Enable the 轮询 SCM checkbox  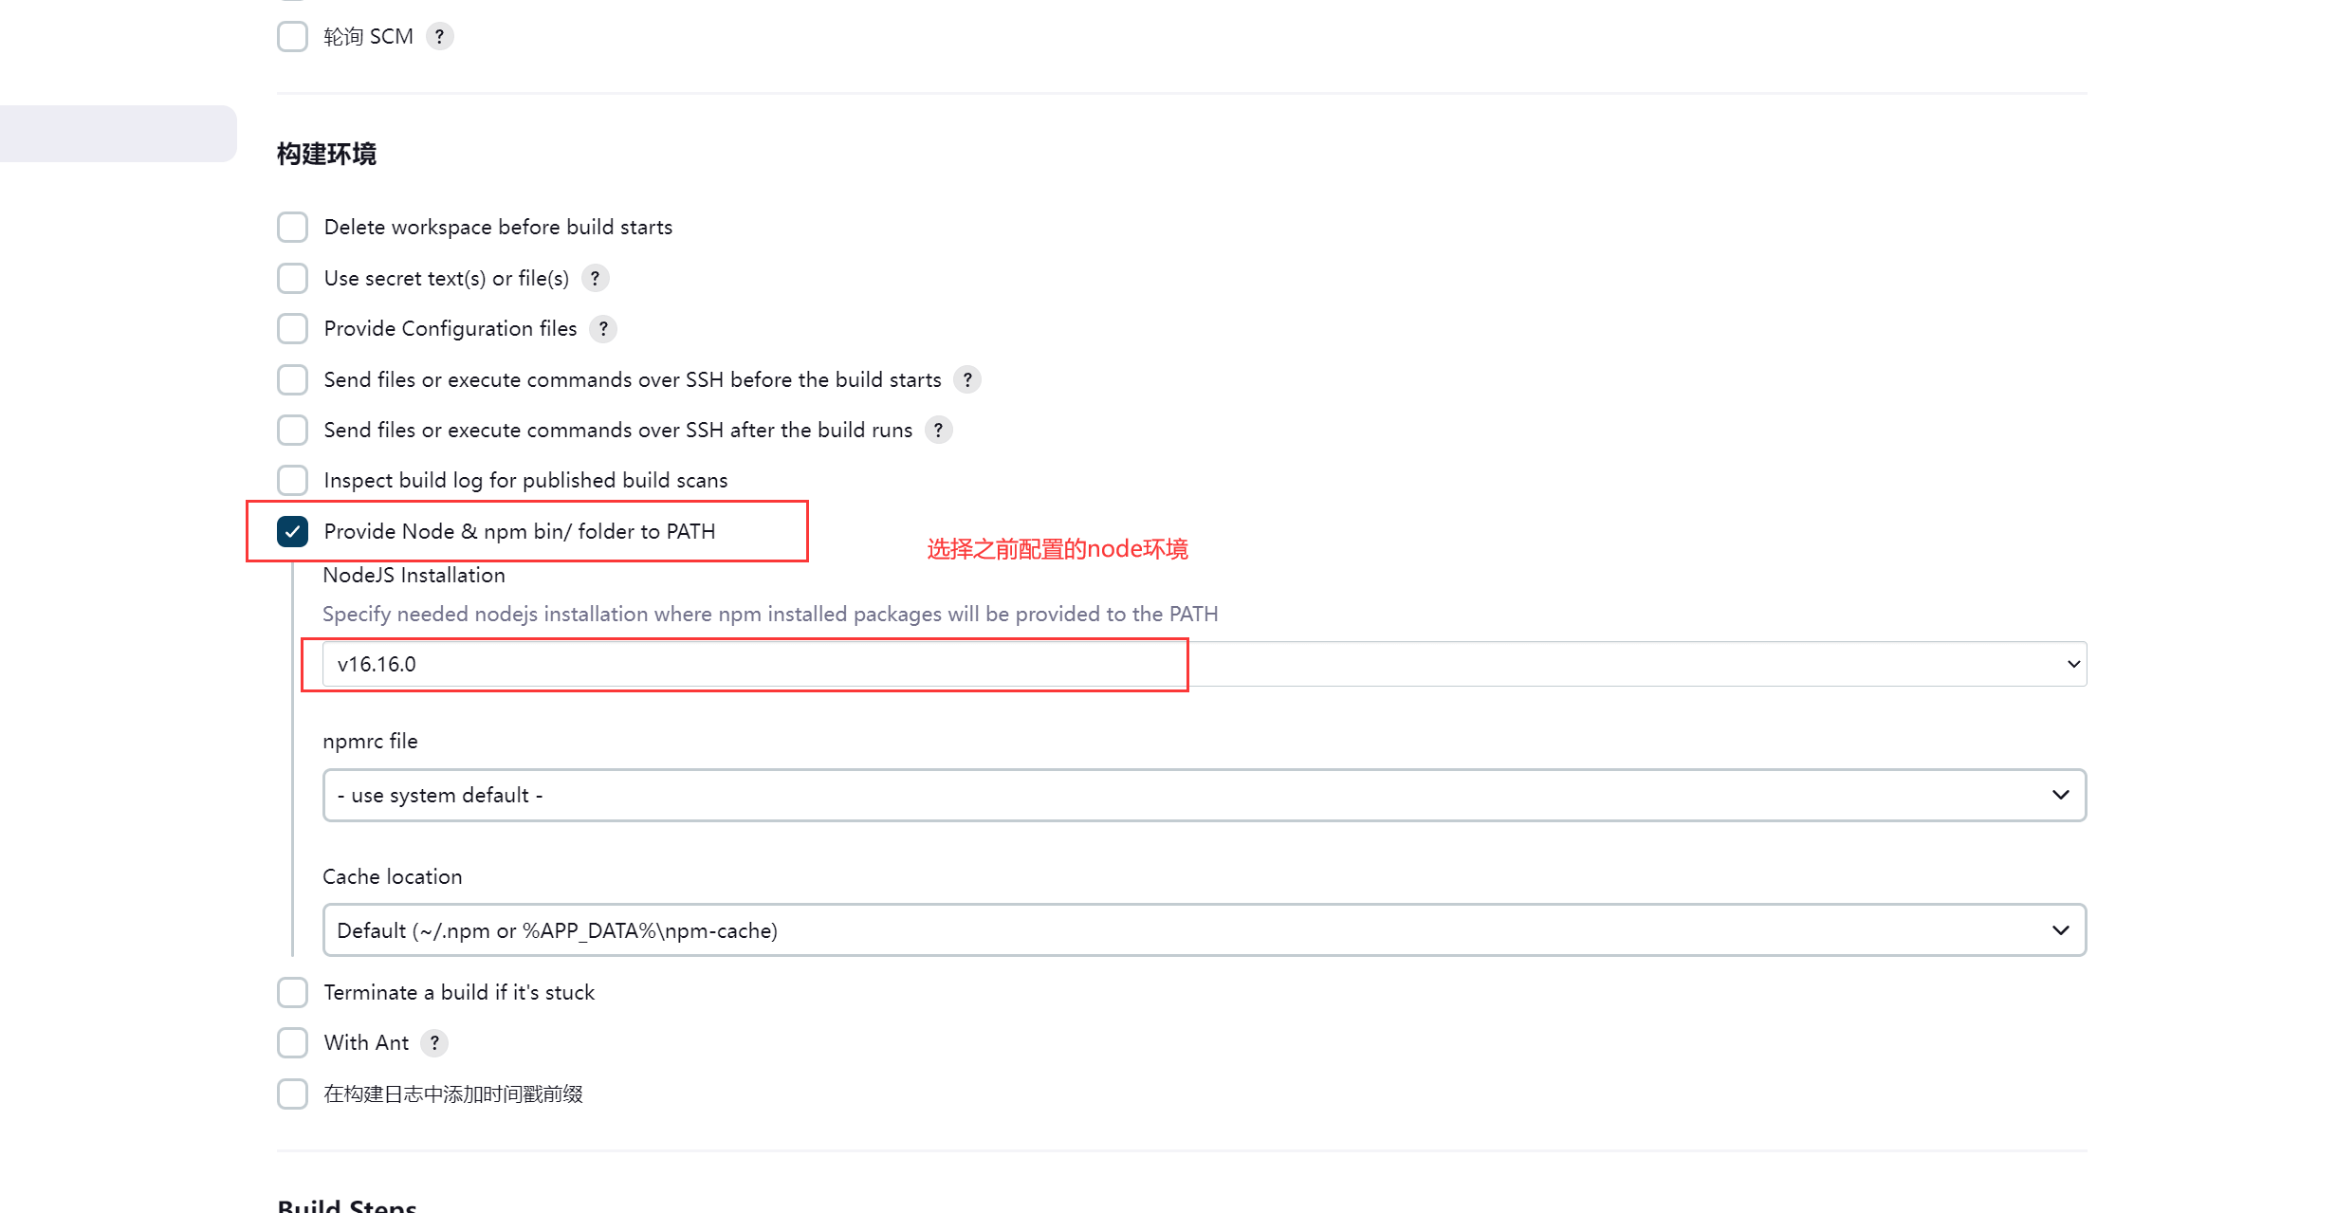point(292,37)
